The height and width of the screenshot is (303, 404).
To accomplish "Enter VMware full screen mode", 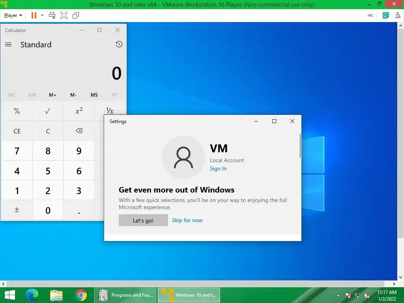I will (x=64, y=15).
